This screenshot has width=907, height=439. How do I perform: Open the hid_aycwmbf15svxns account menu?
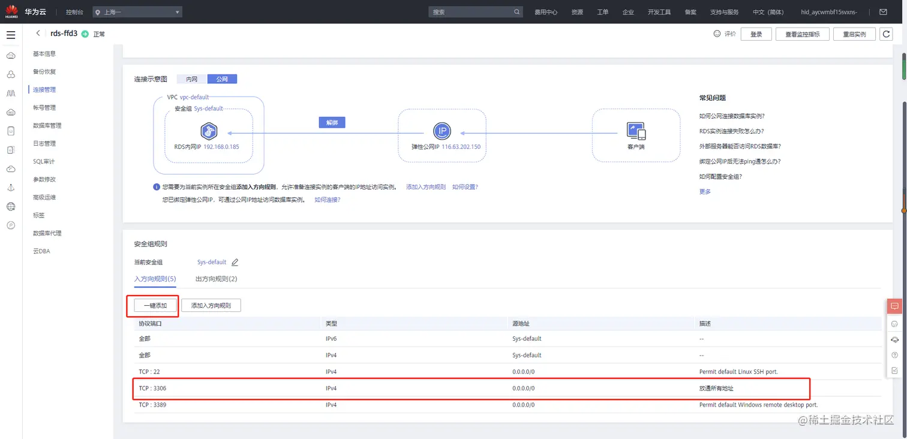pyautogui.click(x=828, y=12)
